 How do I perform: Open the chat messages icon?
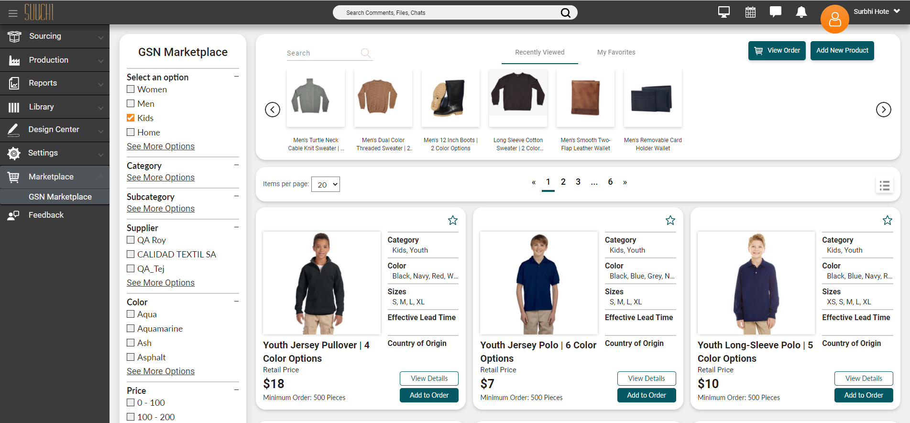[776, 12]
